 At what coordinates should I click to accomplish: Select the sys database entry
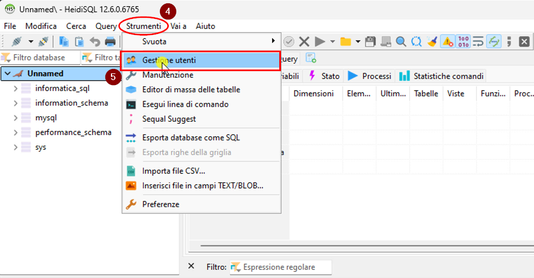pyautogui.click(x=41, y=147)
